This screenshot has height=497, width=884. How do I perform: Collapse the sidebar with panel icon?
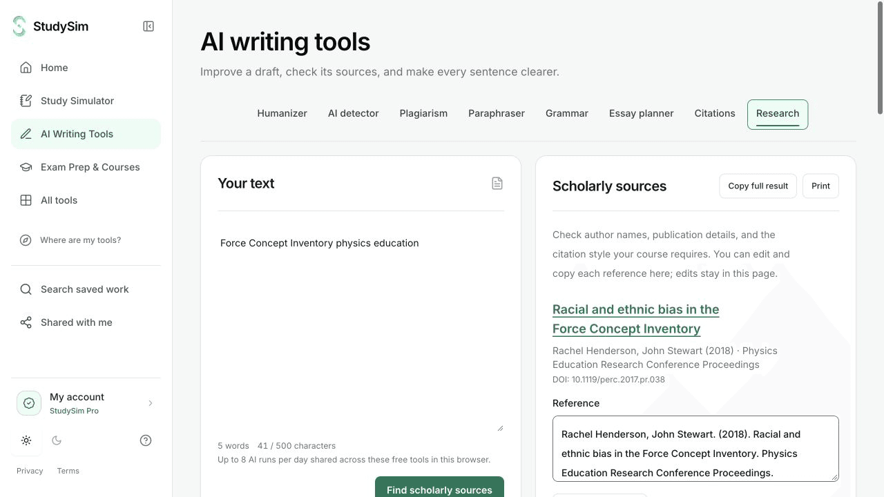[x=148, y=26]
